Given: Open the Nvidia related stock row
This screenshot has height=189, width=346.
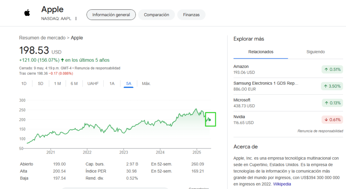Looking at the screenshot, I should pos(288,119).
